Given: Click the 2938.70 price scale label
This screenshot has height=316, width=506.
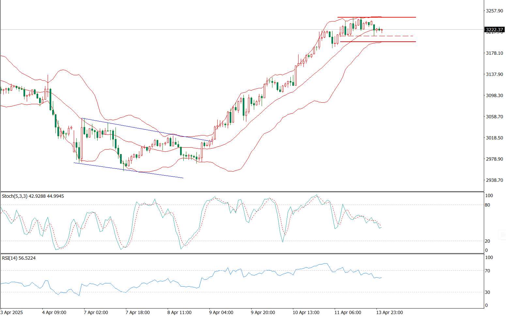Looking at the screenshot, I should pyautogui.click(x=494, y=180).
